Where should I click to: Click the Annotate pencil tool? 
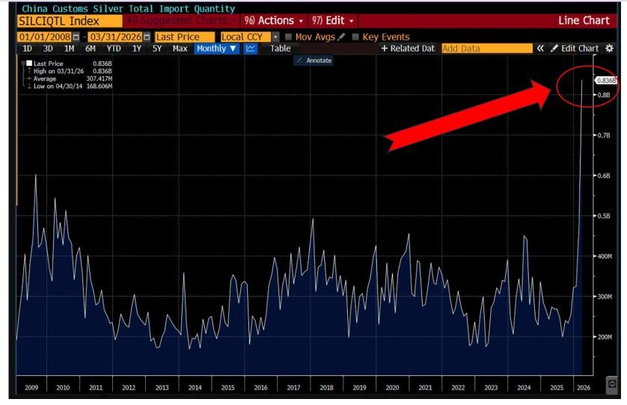(313, 60)
